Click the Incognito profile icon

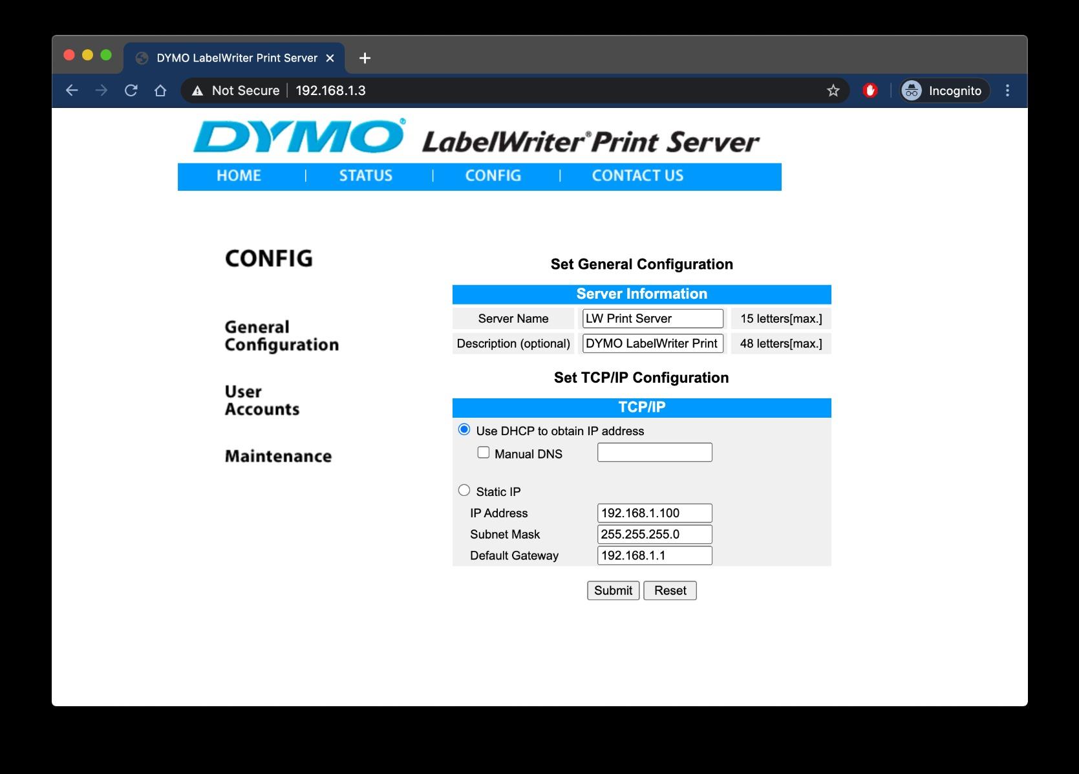912,91
